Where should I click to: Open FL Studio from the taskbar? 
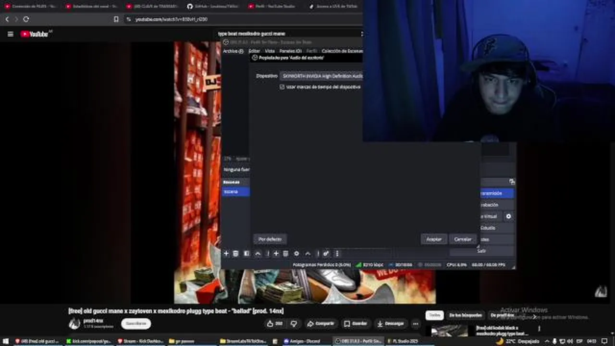pos(406,341)
